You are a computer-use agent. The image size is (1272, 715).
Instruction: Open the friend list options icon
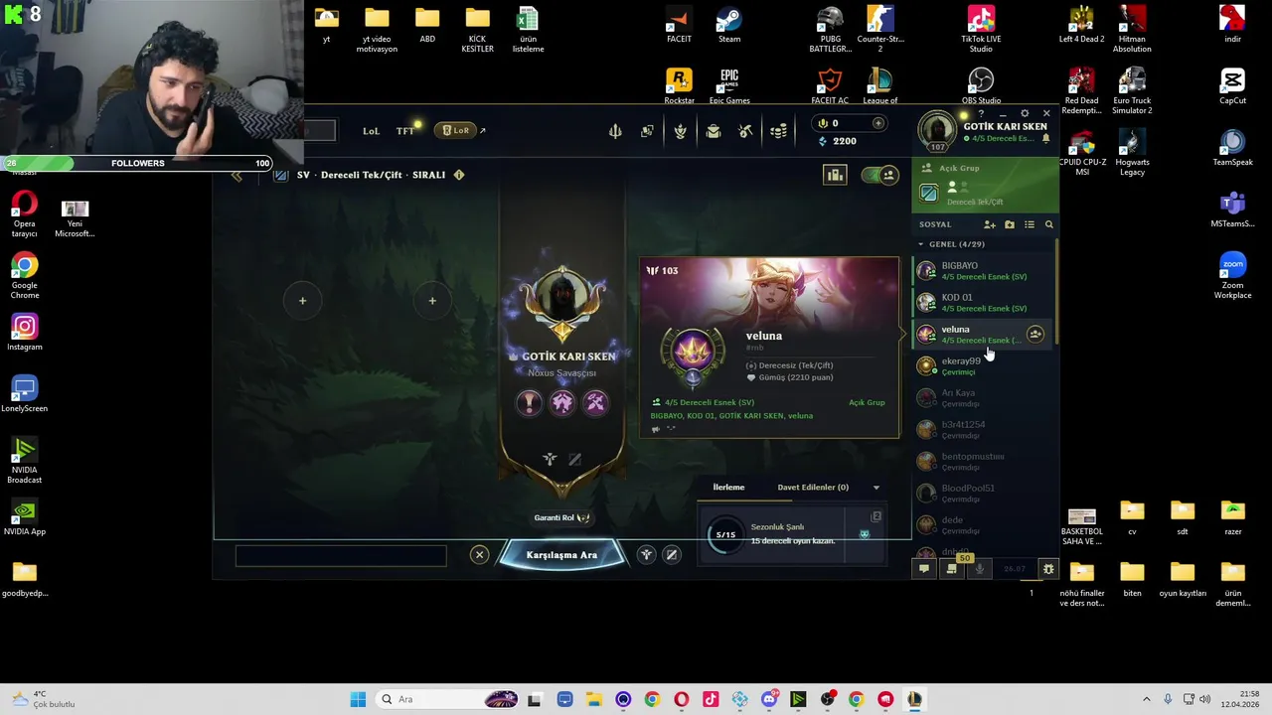1030,224
